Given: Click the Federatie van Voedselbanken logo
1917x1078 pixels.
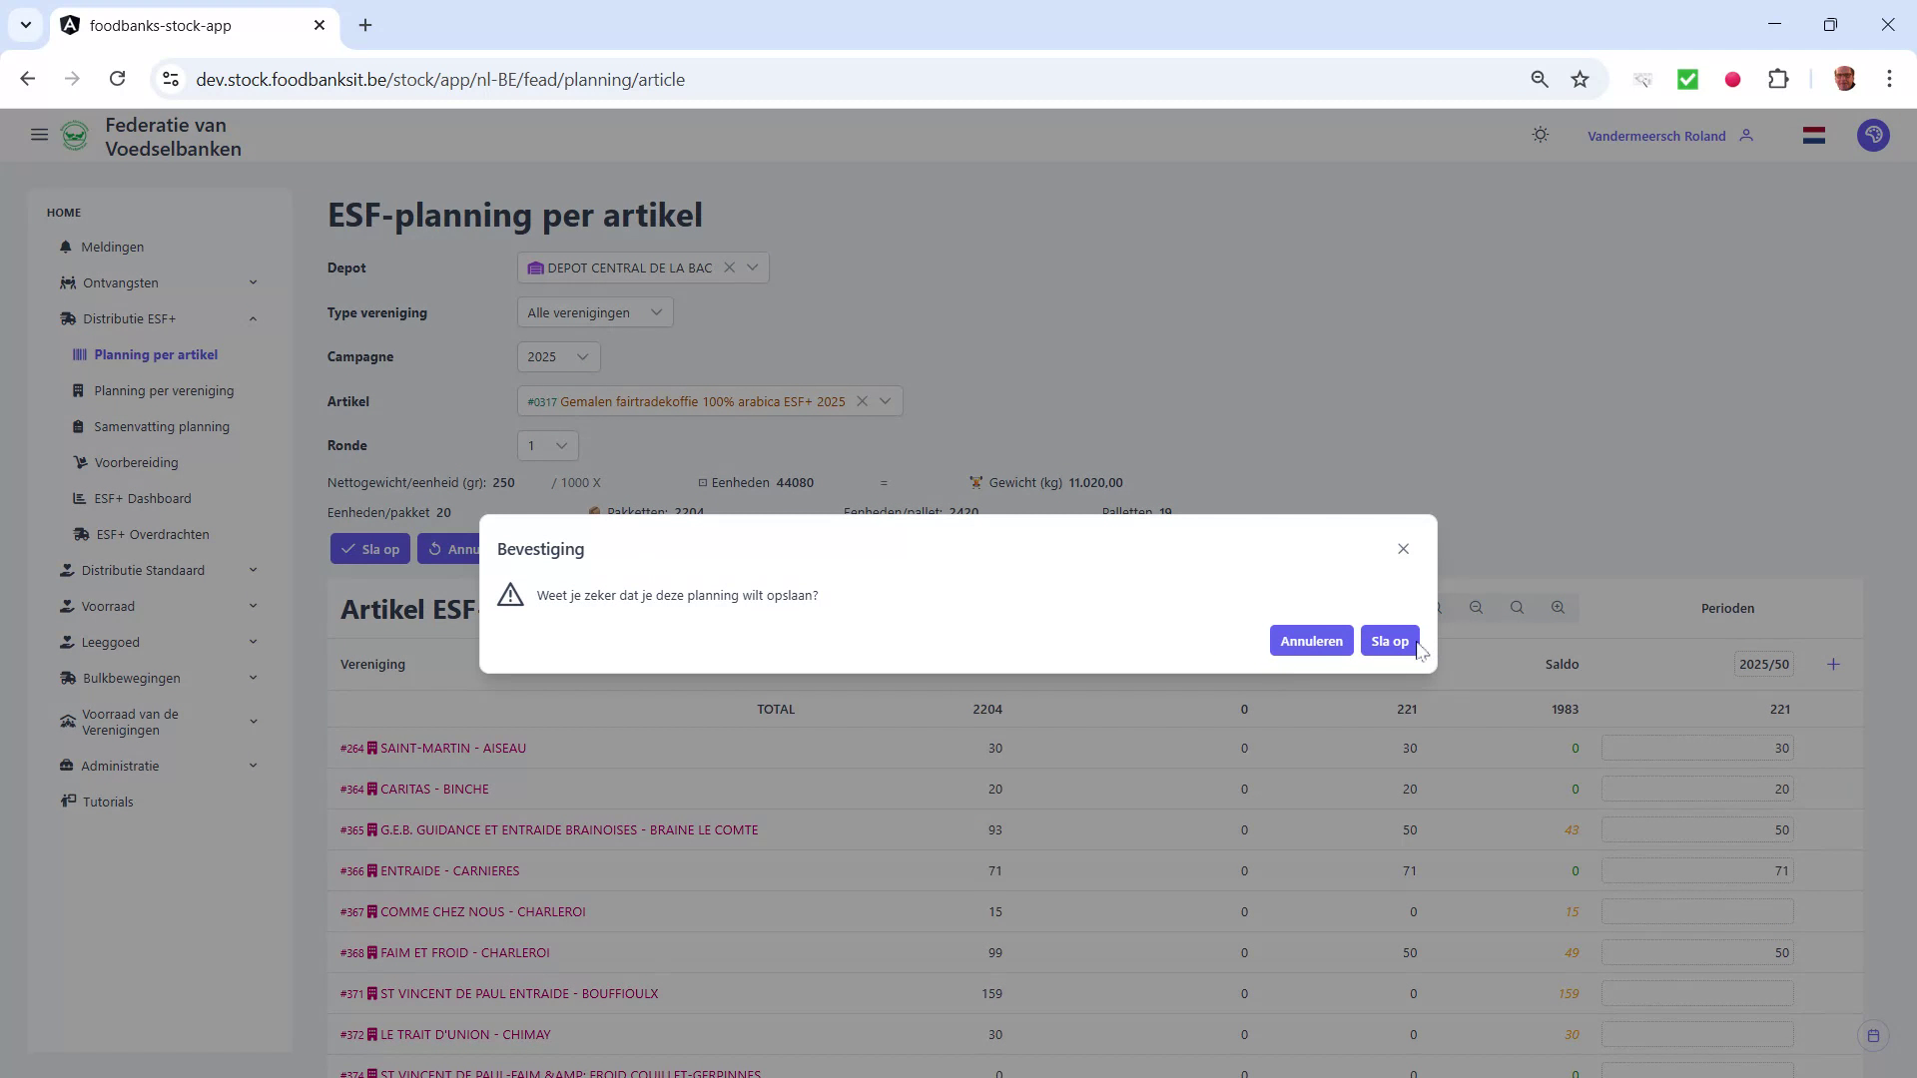Looking at the screenshot, I should click(x=76, y=135).
